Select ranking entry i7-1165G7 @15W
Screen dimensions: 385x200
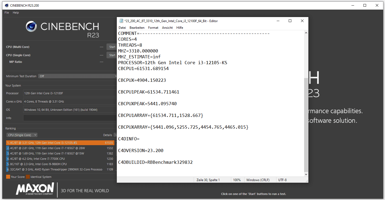(x=60, y=153)
